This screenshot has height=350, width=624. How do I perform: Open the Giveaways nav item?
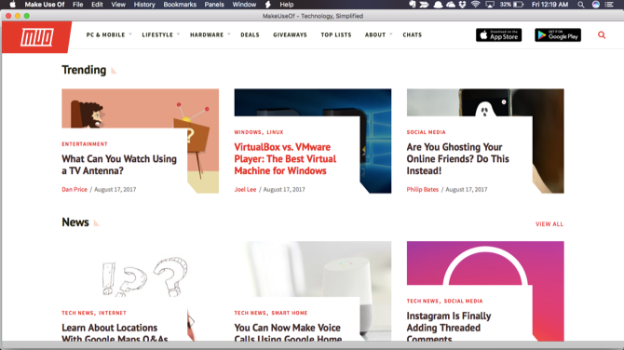pyautogui.click(x=290, y=35)
